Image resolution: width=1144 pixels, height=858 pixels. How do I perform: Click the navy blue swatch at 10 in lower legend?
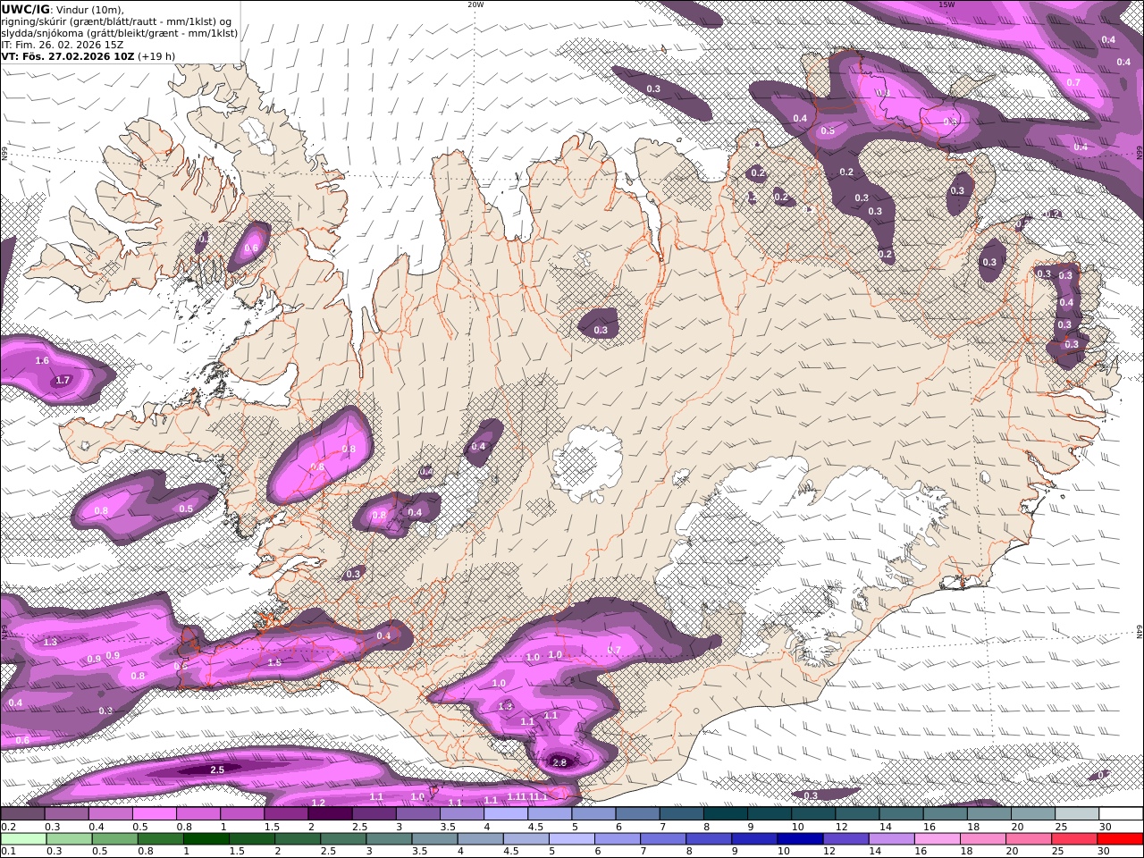click(x=798, y=839)
